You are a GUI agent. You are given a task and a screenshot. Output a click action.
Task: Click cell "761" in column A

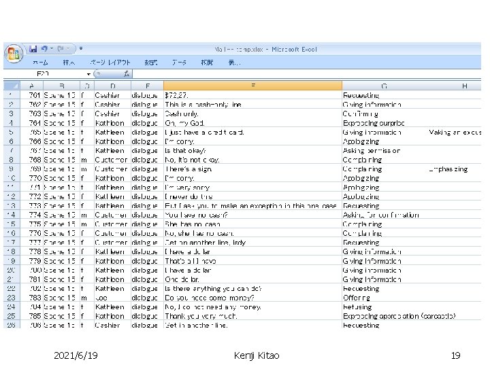[x=31, y=95]
